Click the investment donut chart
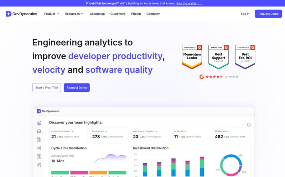 (231, 166)
